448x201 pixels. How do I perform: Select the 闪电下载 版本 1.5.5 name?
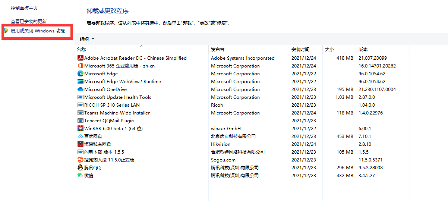[x=104, y=152]
